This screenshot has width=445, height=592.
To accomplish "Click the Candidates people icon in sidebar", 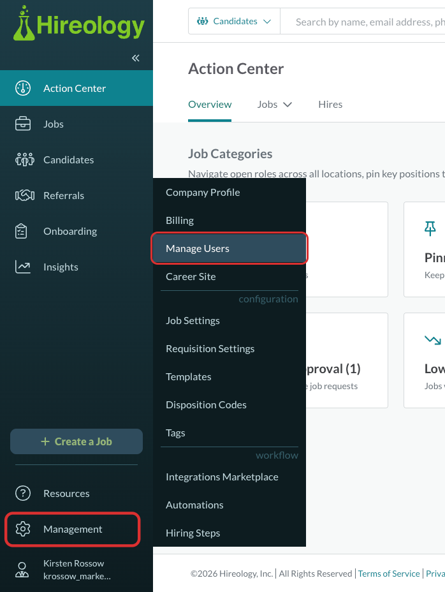I will 24,159.
